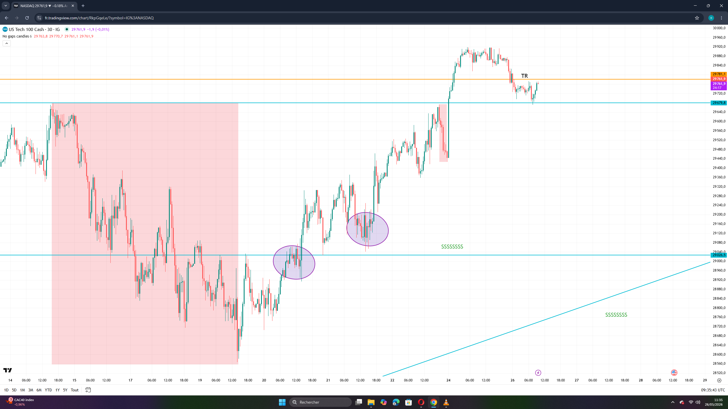Open taskbar clock and date
Screen dimensions: 728x409
(714, 402)
